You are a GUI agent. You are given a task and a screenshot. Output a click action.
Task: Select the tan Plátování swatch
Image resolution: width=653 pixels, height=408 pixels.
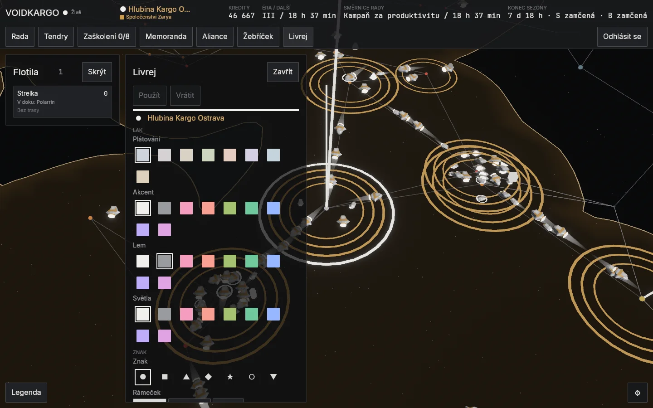point(143,177)
